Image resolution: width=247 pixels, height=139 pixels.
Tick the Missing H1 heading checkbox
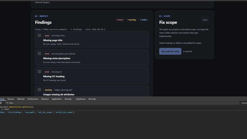point(40,71)
